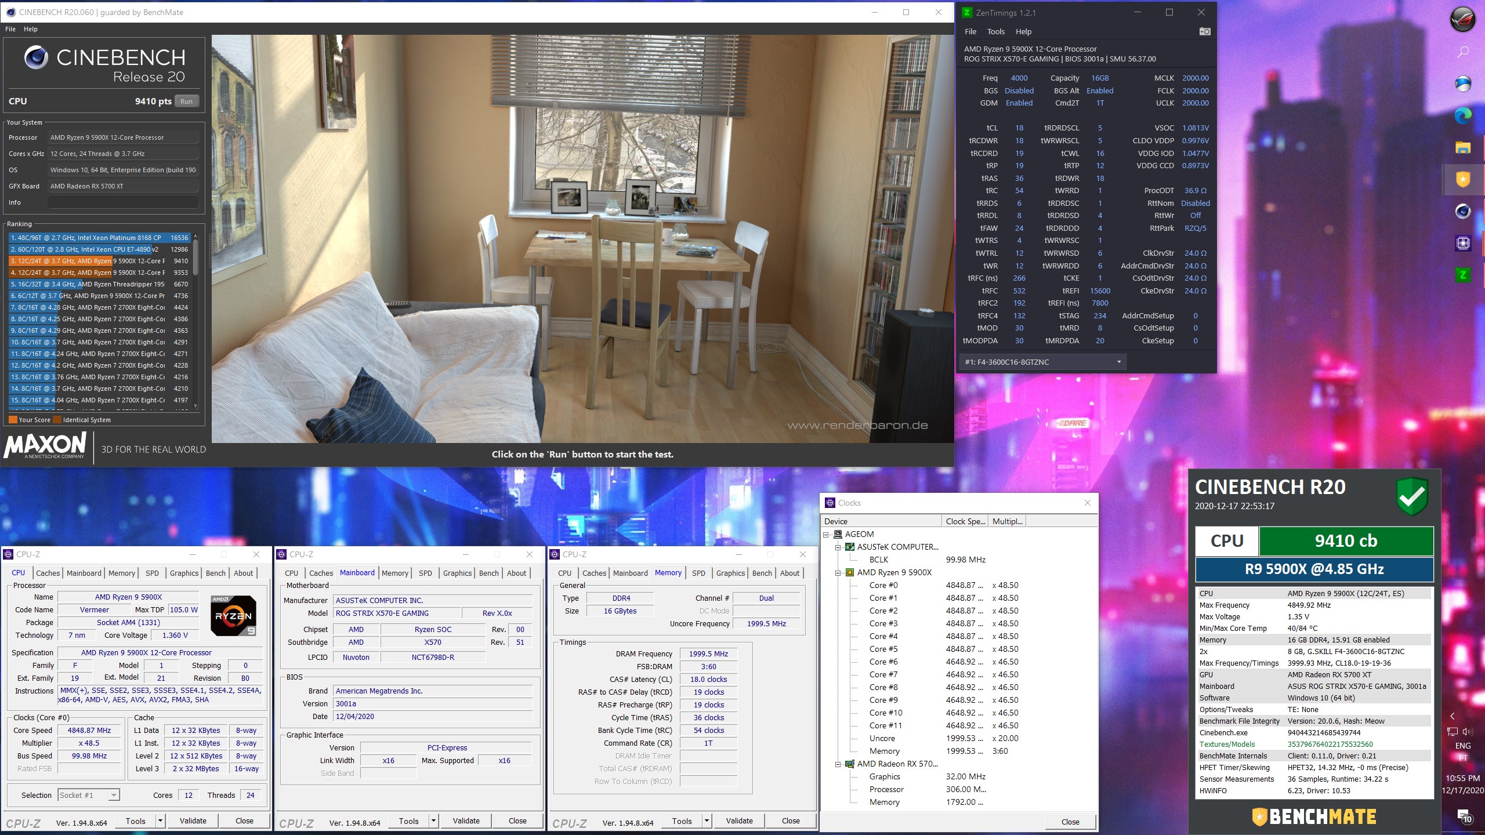The image size is (1485, 835).
Task: Select ranking row 1 Intel Xeon Platinum 8168
Action: [x=99, y=238]
